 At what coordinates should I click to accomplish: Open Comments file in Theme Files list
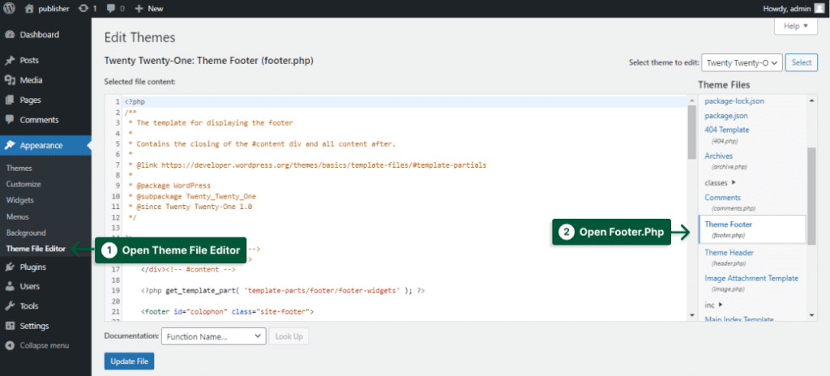[722, 198]
